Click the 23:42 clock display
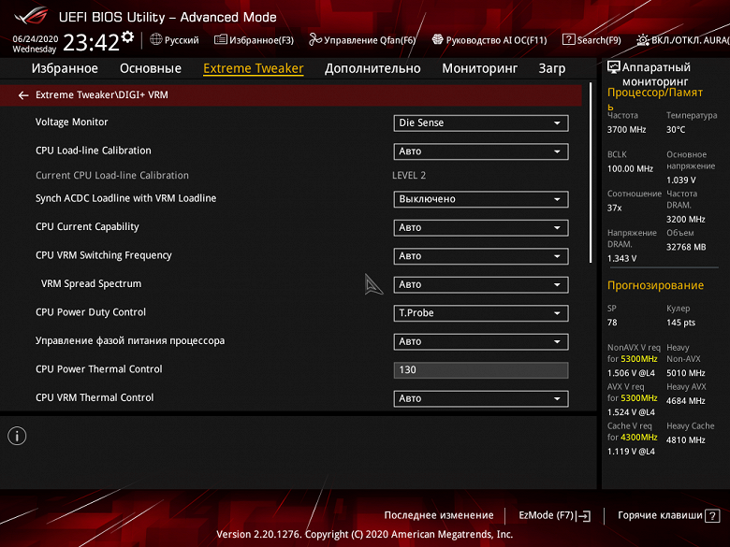The width and height of the screenshot is (730, 547). click(x=92, y=43)
